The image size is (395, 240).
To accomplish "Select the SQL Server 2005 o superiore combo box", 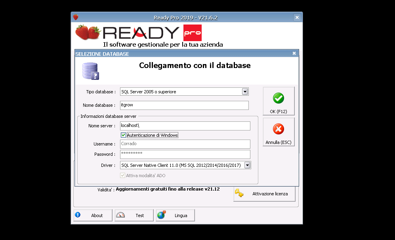I will click(184, 92).
